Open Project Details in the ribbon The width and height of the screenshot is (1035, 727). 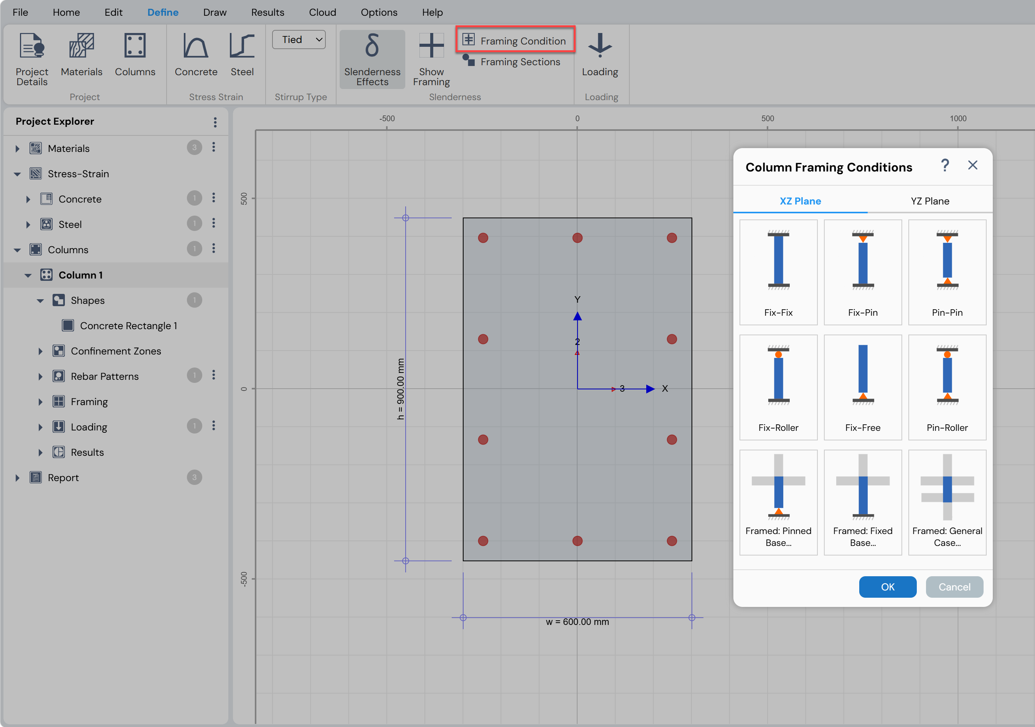coord(31,59)
